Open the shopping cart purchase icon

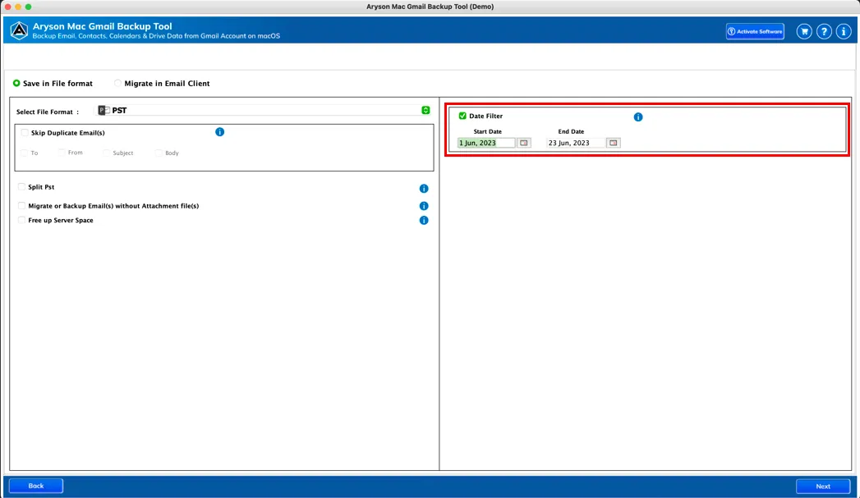tap(804, 32)
